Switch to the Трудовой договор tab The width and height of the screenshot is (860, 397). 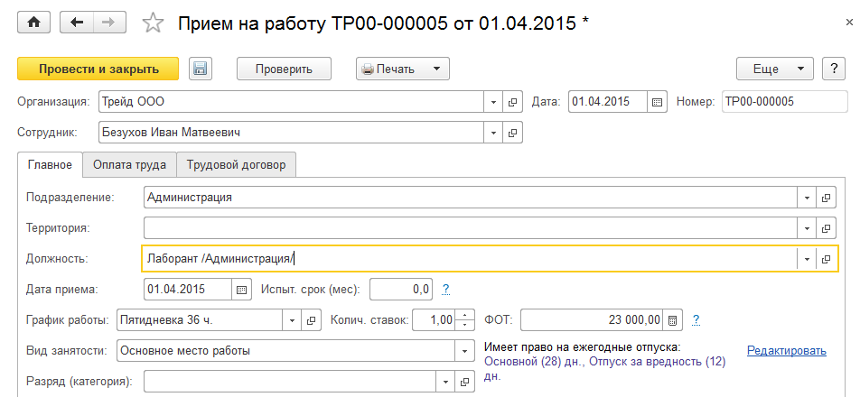pos(236,165)
